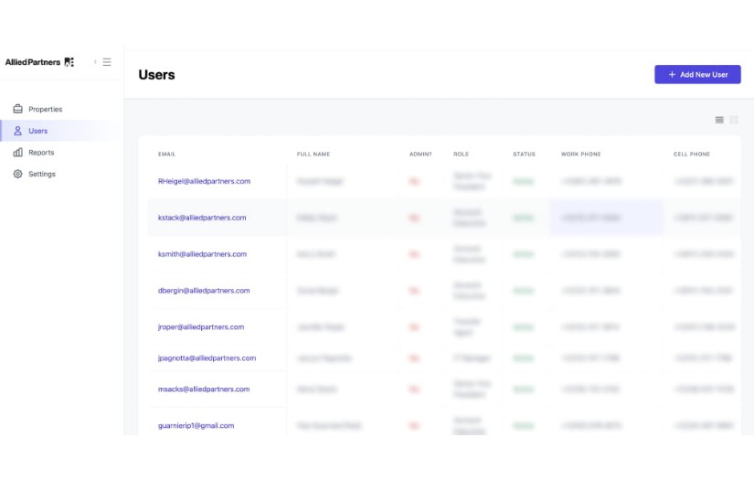Click the plus icon in Add New User
This screenshot has width=754, height=480.
[672, 75]
